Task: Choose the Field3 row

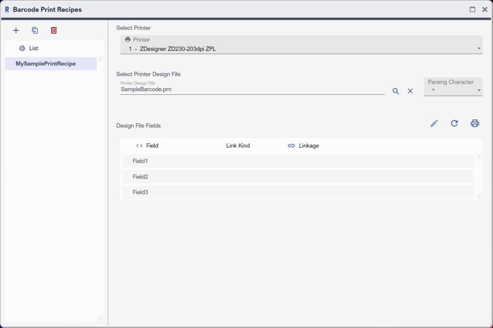Action: coord(298,192)
